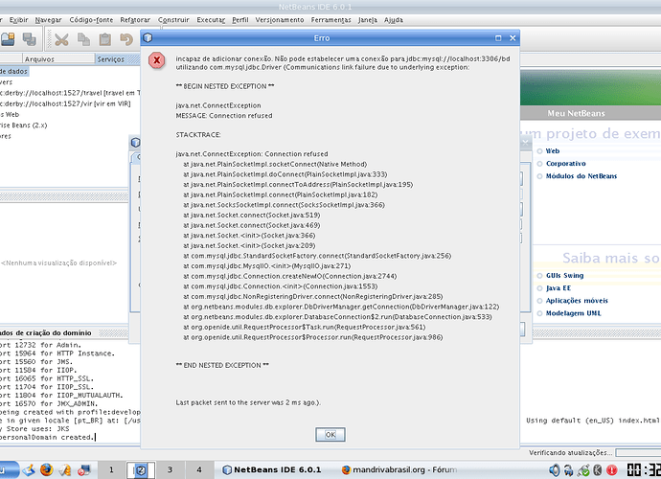Viewport: 661px width, 479px height.
Task: Select the 'de dados' tree node
Action: point(14,71)
